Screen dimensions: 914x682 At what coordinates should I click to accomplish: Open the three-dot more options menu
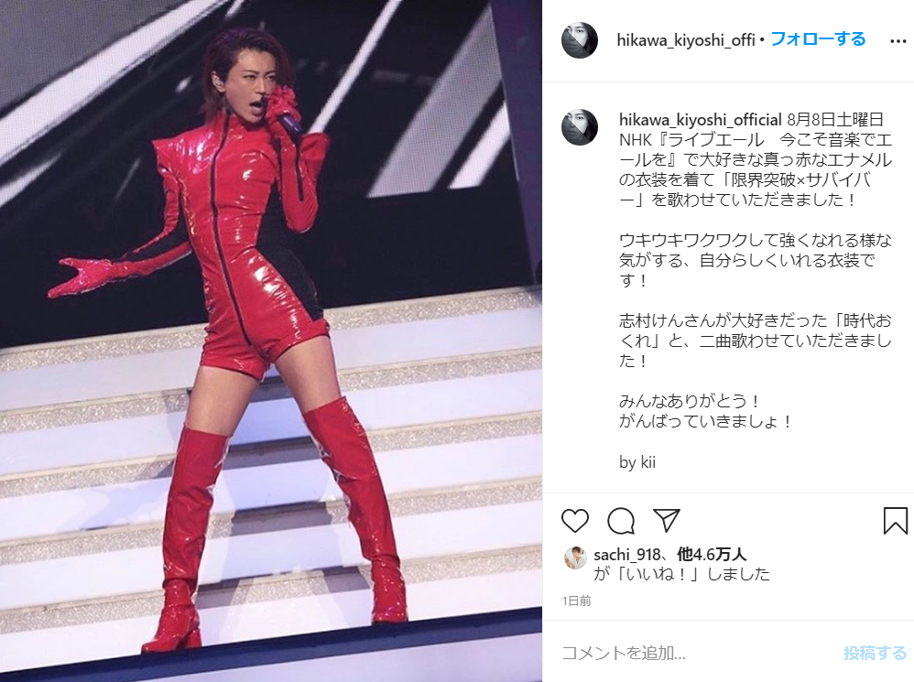click(x=898, y=41)
